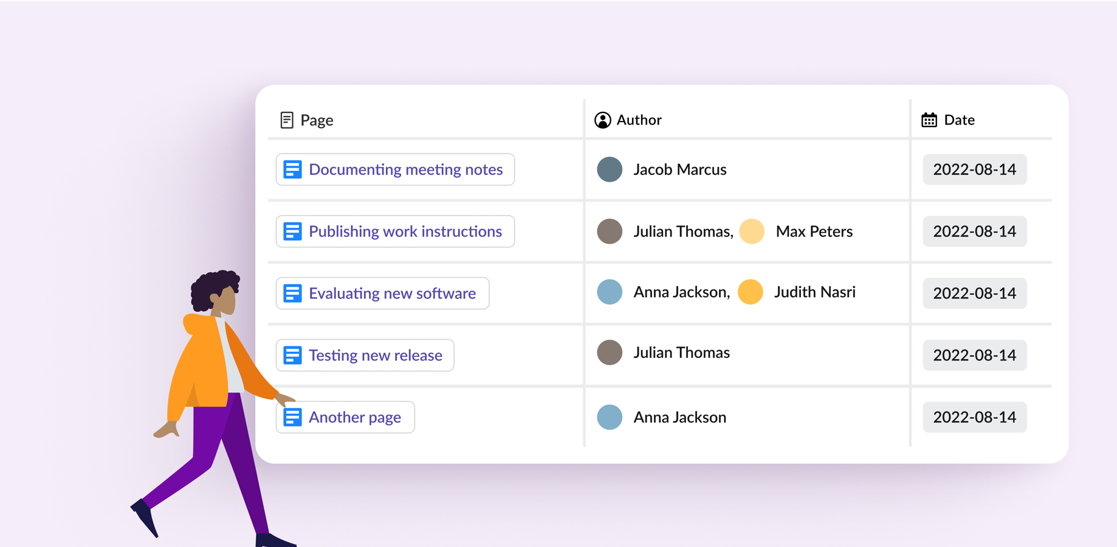Click Anna Jackson's avatar in the Another page row
This screenshot has width=1117, height=547.
[610, 418]
